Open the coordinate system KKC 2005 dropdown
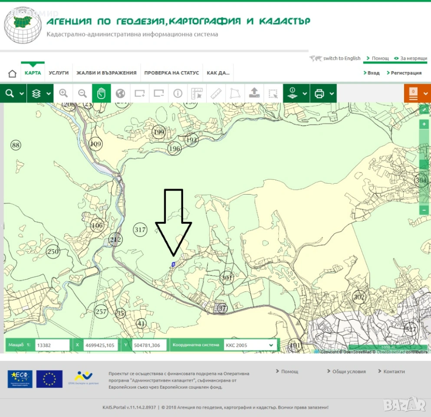Image resolution: width=431 pixels, height=417 pixels. 250,345
